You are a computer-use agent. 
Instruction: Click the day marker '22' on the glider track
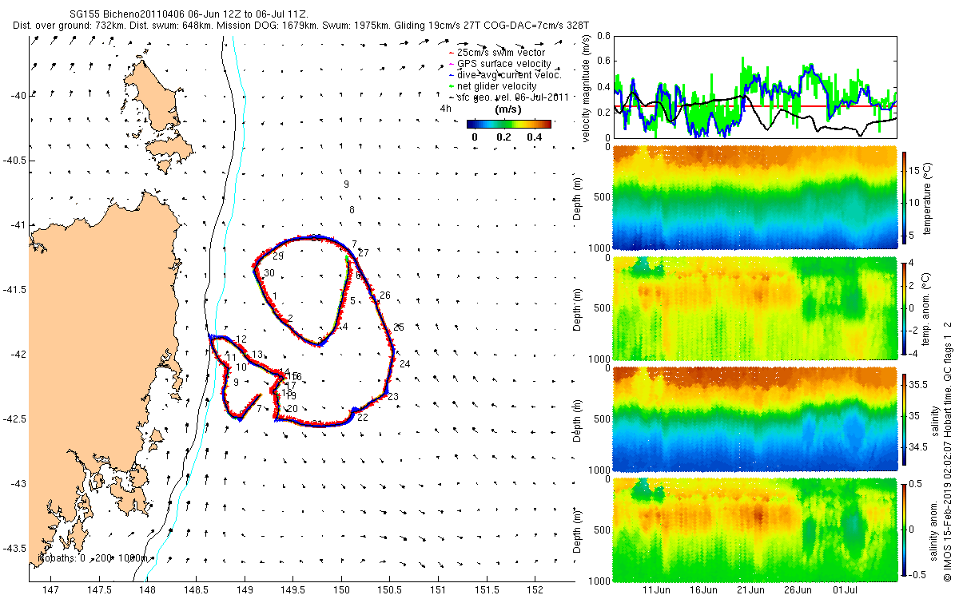tap(362, 418)
